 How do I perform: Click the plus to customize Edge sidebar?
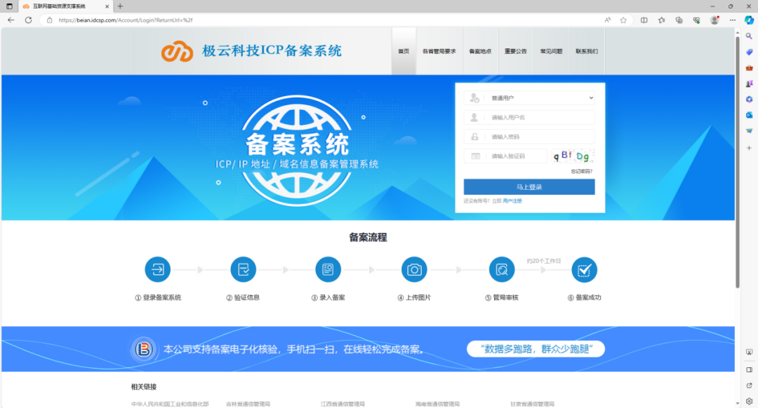[x=749, y=149]
